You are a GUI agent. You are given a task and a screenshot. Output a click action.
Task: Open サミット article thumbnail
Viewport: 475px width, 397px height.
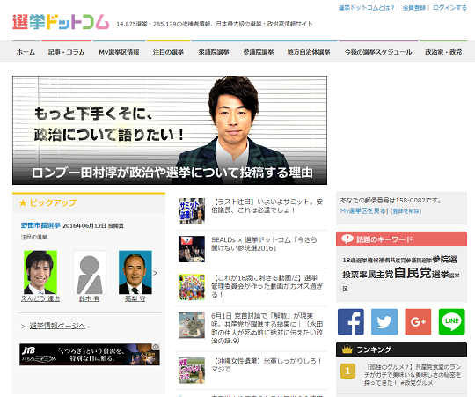[x=192, y=211]
